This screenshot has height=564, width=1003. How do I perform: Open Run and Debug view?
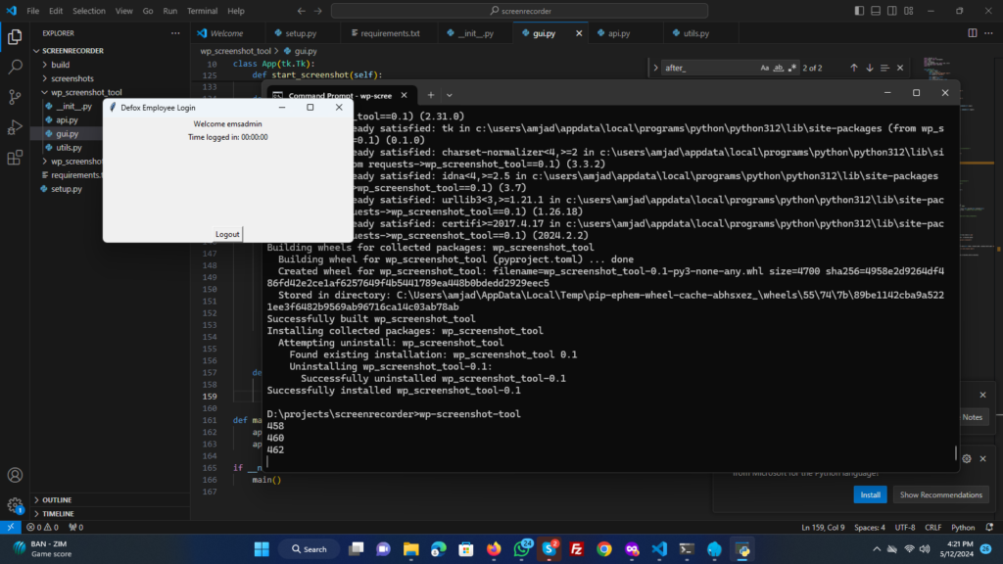coord(15,127)
